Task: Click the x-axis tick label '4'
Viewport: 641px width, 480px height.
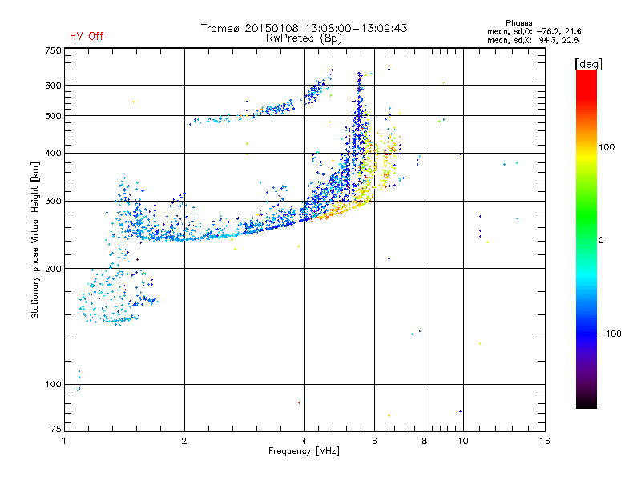Action: click(304, 441)
